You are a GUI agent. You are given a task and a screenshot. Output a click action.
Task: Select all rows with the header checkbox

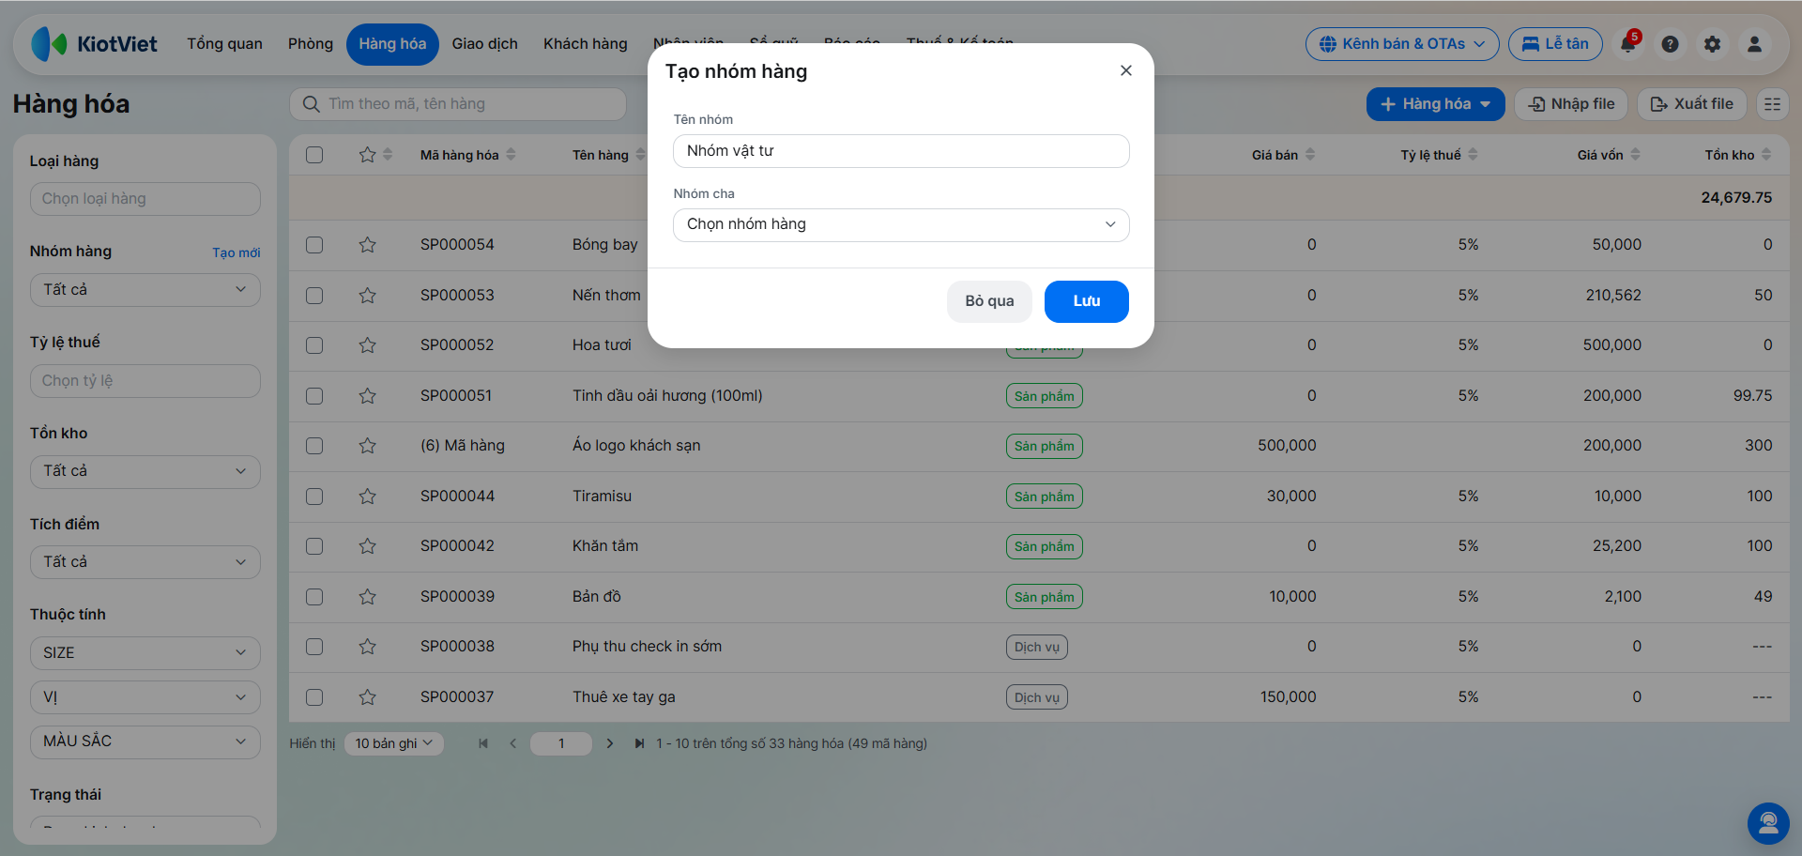coord(314,155)
